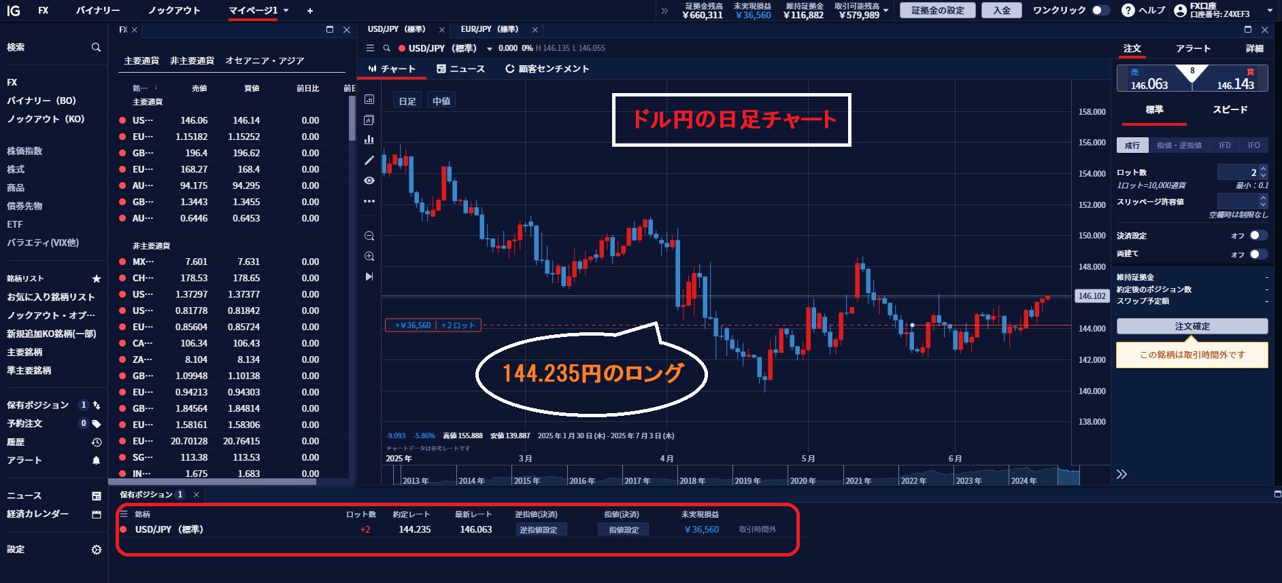The height and width of the screenshot is (583, 1282).
Task: Select the IFD order type
Action: click(1225, 145)
